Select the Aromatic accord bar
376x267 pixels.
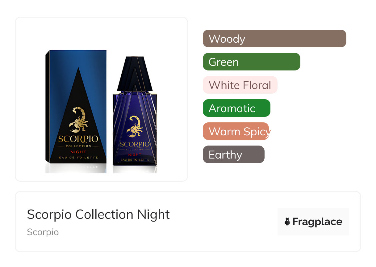(236, 108)
